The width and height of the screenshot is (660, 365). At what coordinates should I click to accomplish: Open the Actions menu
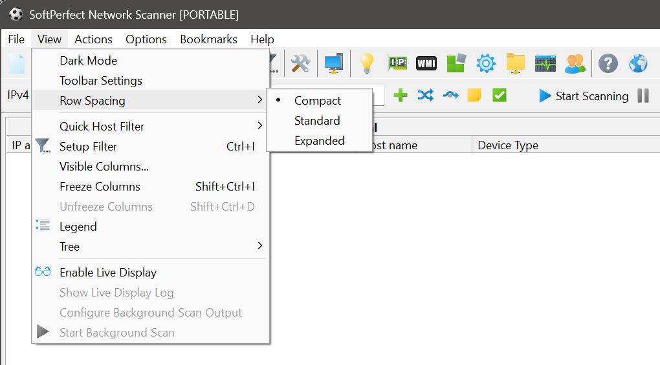pos(93,39)
